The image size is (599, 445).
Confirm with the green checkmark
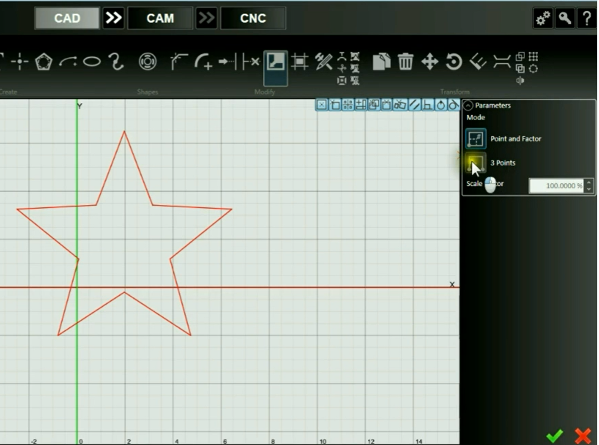click(x=554, y=436)
